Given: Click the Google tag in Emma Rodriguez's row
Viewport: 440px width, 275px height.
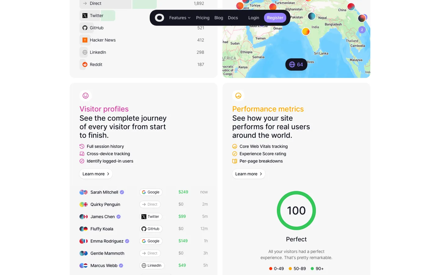Looking at the screenshot, I should click(151, 241).
